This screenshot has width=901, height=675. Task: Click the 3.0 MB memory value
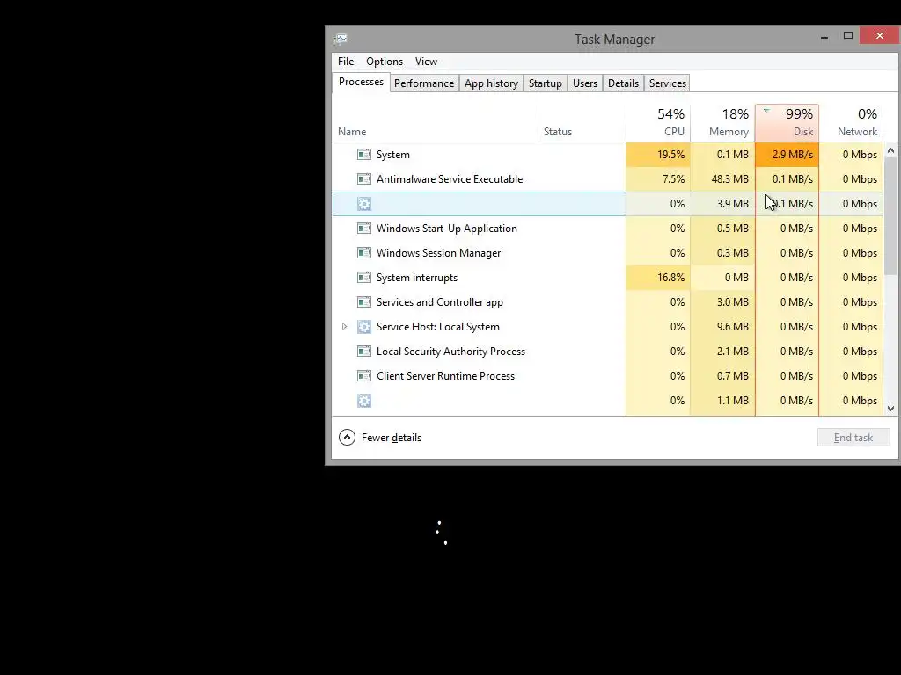tap(733, 302)
